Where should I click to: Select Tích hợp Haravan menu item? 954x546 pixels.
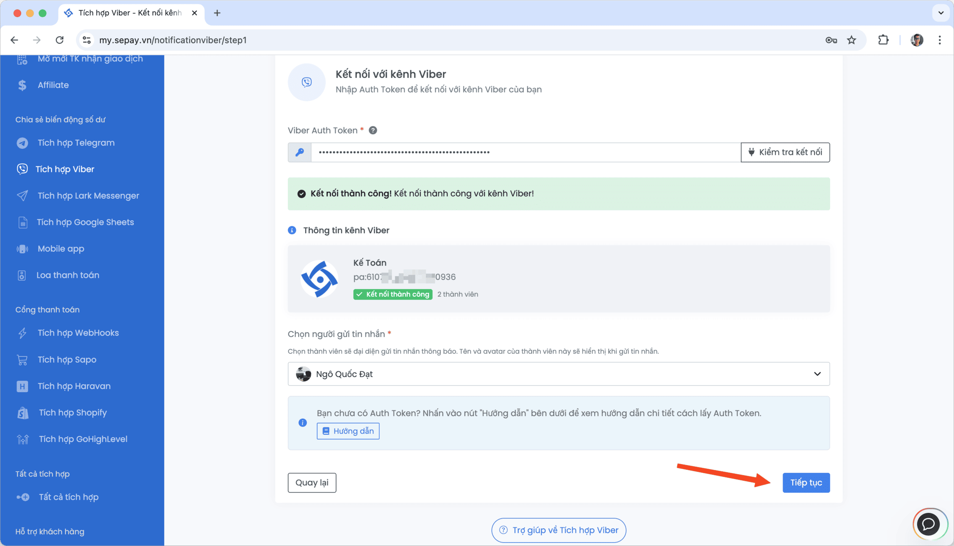(x=74, y=386)
